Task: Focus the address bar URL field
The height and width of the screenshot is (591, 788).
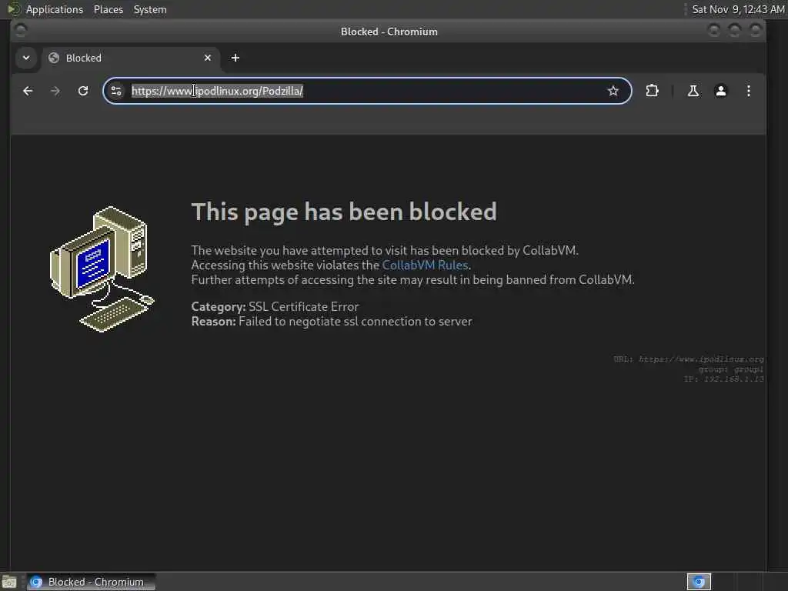Action: pyautogui.click(x=367, y=91)
